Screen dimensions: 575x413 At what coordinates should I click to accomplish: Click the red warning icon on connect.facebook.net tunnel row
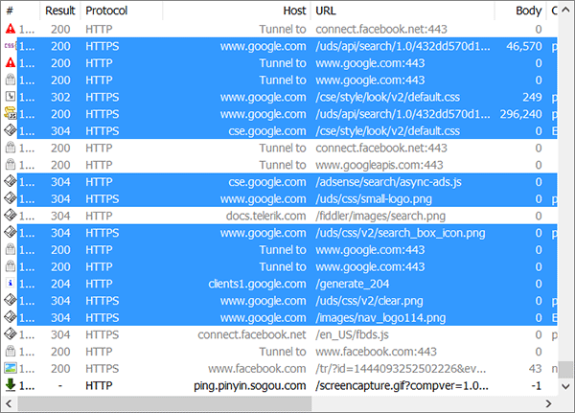click(11, 29)
